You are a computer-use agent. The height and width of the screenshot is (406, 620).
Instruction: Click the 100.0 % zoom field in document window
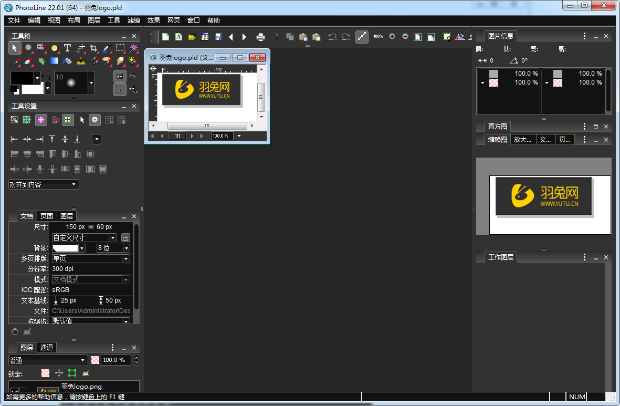[x=222, y=136]
